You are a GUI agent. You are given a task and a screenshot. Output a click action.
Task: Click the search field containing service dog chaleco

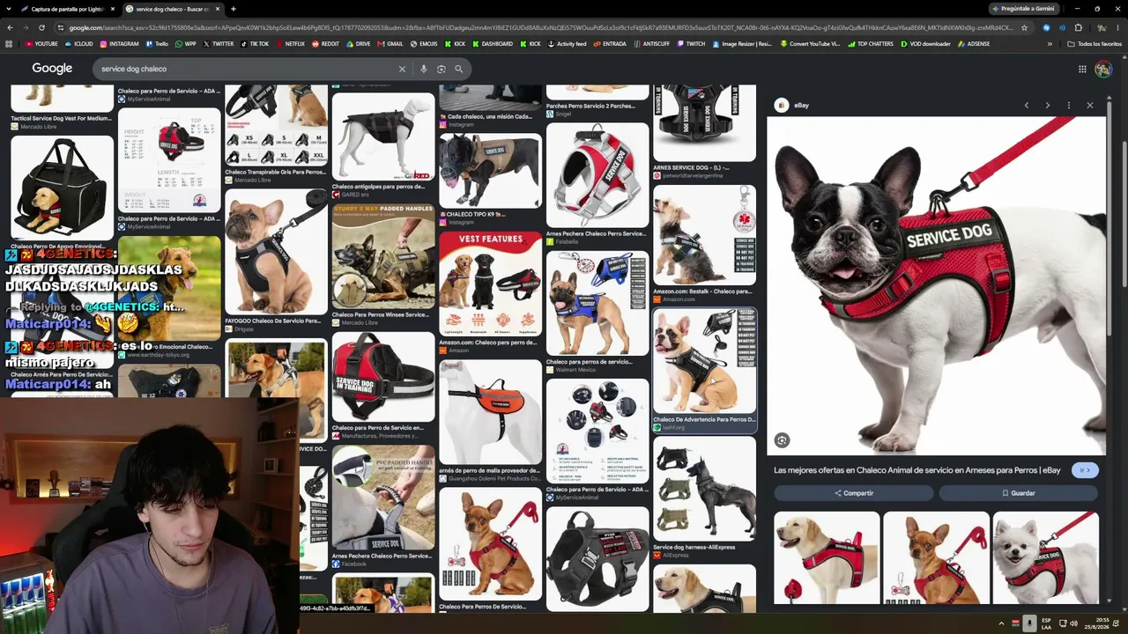click(x=247, y=69)
